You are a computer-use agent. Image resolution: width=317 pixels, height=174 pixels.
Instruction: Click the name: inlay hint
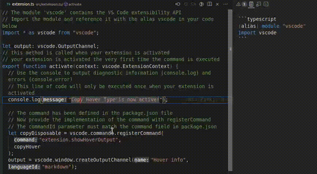coord(142,160)
